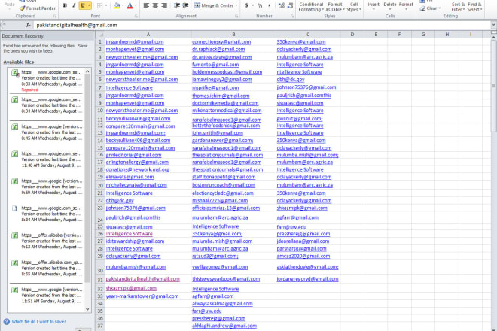The width and height of the screenshot is (497, 331).
Task: Expand the Borders dropdown arrow
Action: point(106,5)
